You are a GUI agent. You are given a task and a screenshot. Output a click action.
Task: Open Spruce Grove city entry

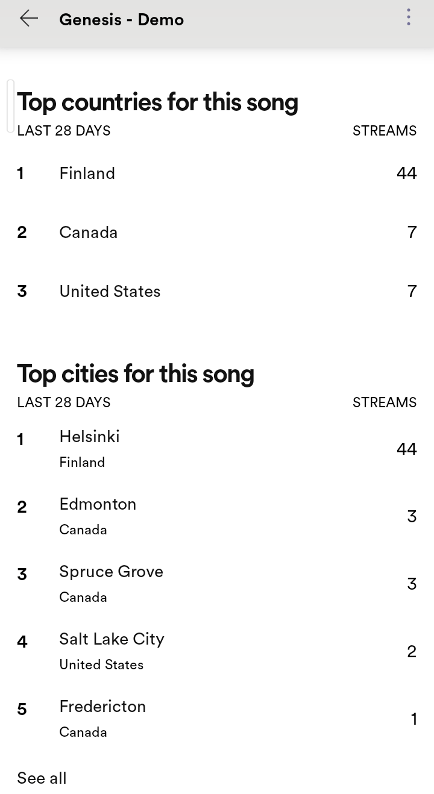[x=217, y=584]
